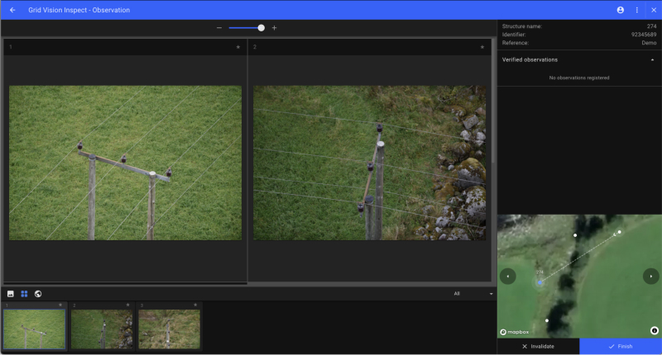Select the reference value Demo
This screenshot has width=662, height=355.
(649, 43)
